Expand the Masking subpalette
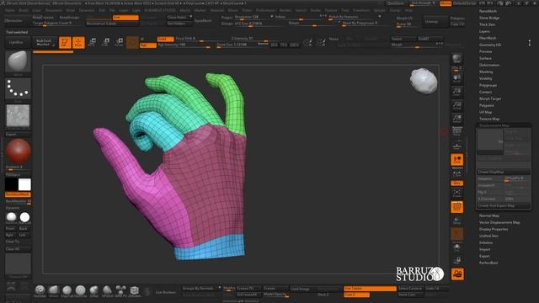 click(x=486, y=72)
